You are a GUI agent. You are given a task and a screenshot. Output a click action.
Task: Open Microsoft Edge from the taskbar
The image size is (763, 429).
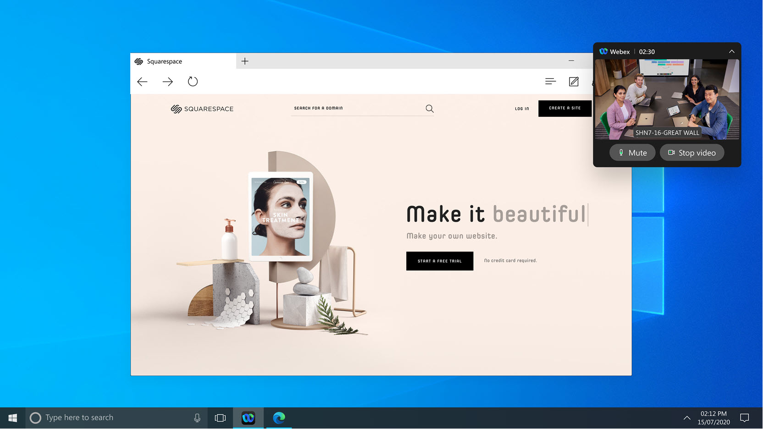pyautogui.click(x=279, y=418)
